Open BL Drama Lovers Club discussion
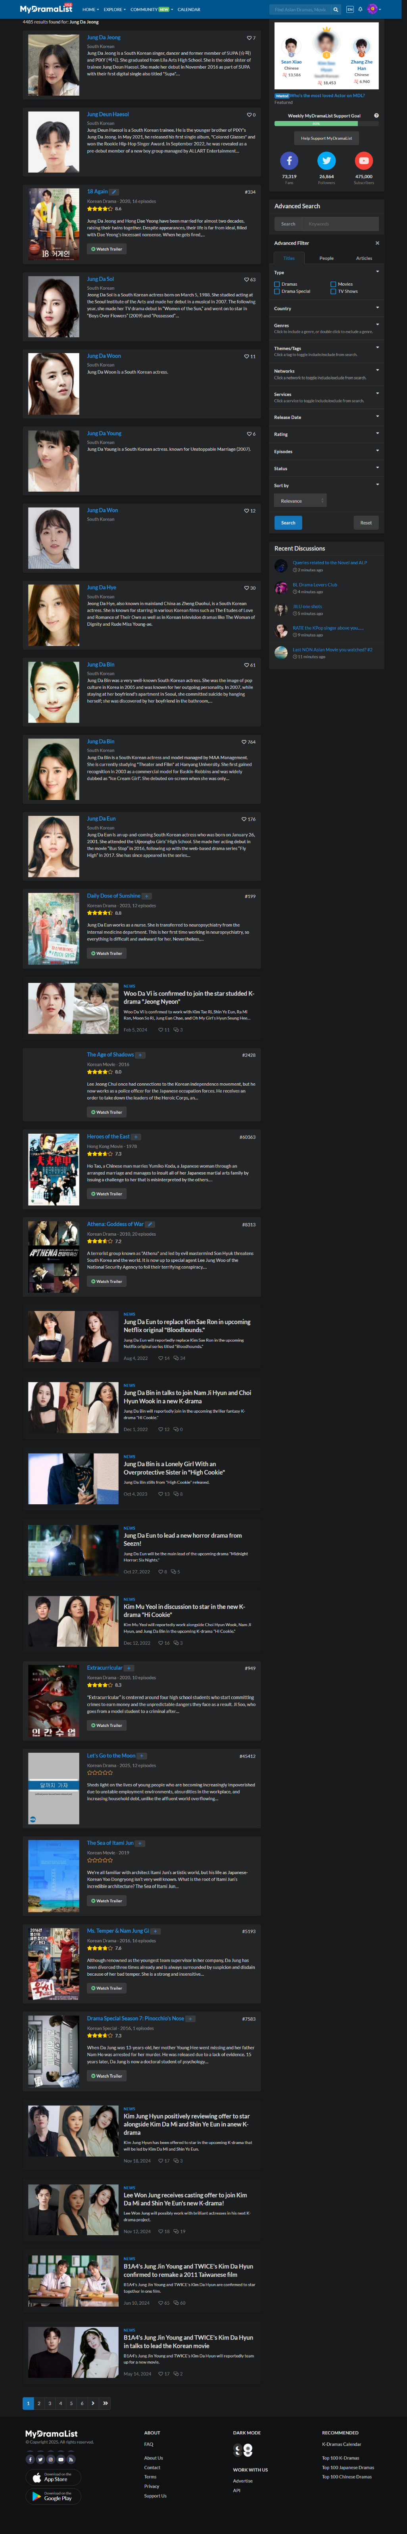 pos(315,584)
